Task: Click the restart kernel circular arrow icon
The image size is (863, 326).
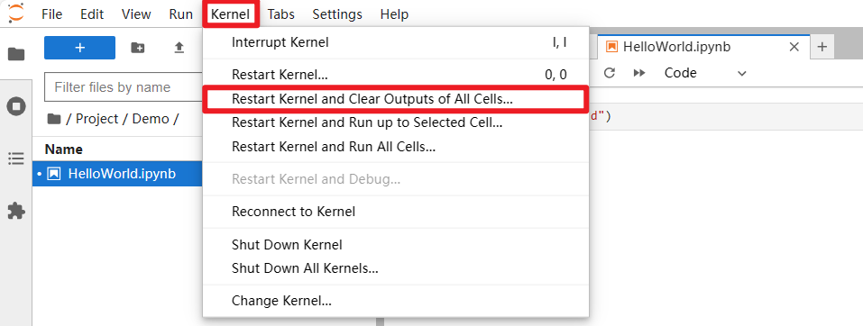Action: [609, 73]
